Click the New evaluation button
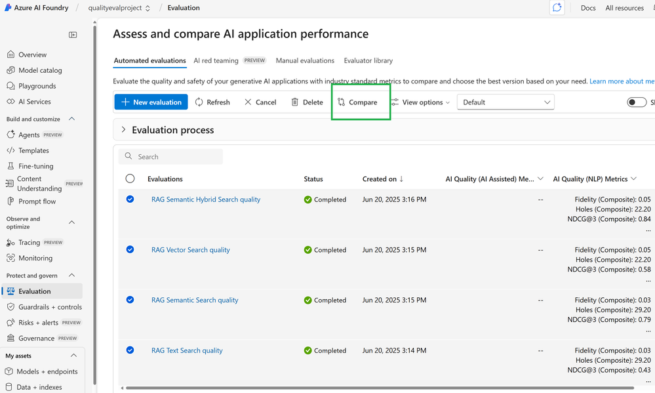Viewport: 655px width, 393px height. point(151,102)
